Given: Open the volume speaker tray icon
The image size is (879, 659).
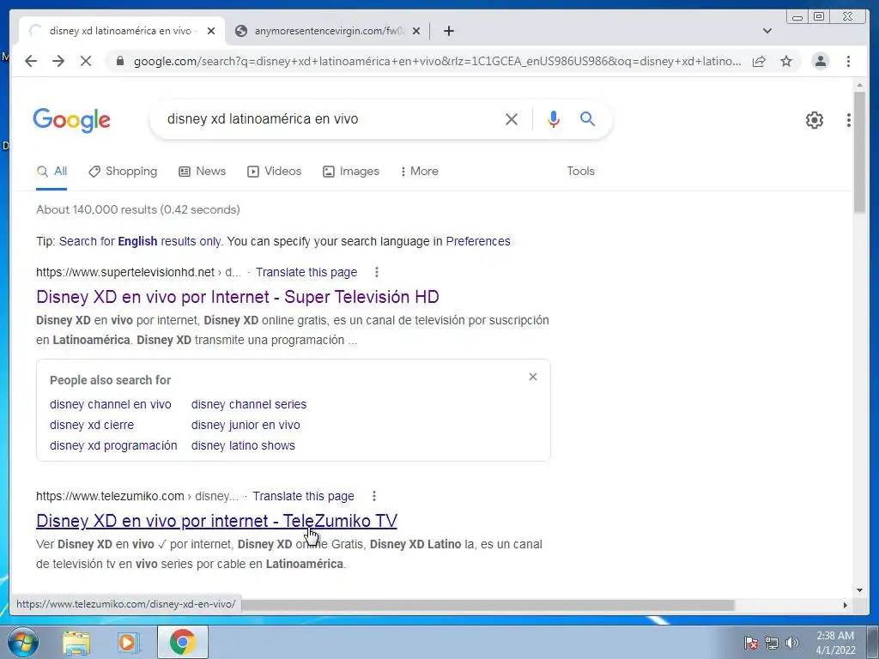Looking at the screenshot, I should 792,643.
